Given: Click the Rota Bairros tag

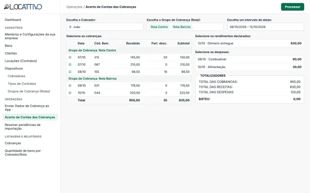Looking at the screenshot, I should point(182,27).
